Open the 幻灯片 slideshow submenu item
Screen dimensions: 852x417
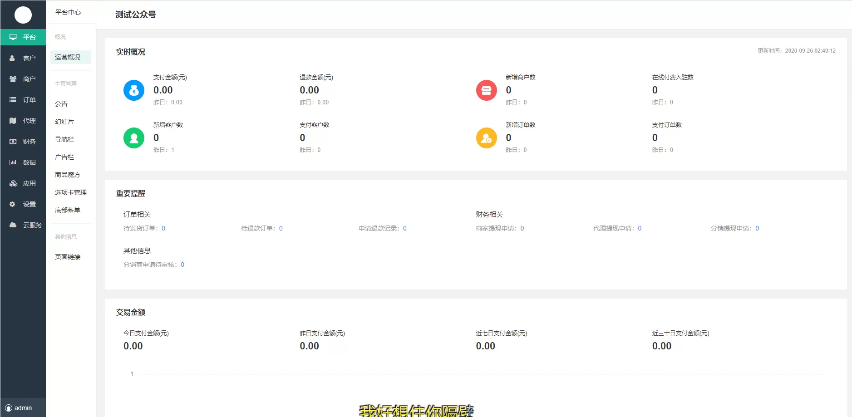[x=64, y=122]
